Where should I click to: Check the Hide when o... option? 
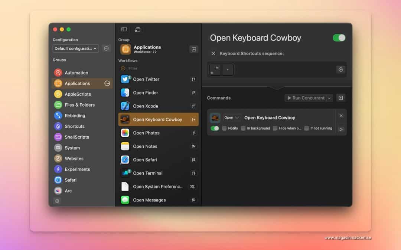pyautogui.click(x=275, y=128)
